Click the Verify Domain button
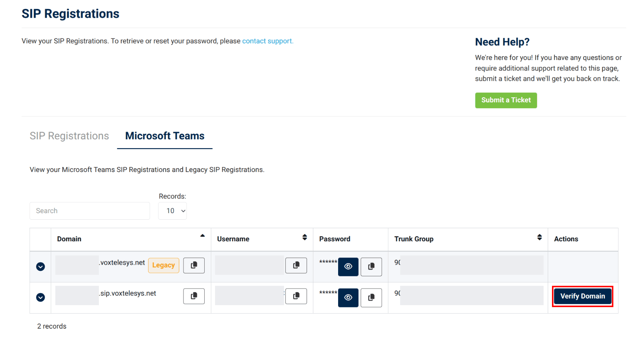Image resolution: width=642 pixels, height=339 pixels. coord(583,296)
